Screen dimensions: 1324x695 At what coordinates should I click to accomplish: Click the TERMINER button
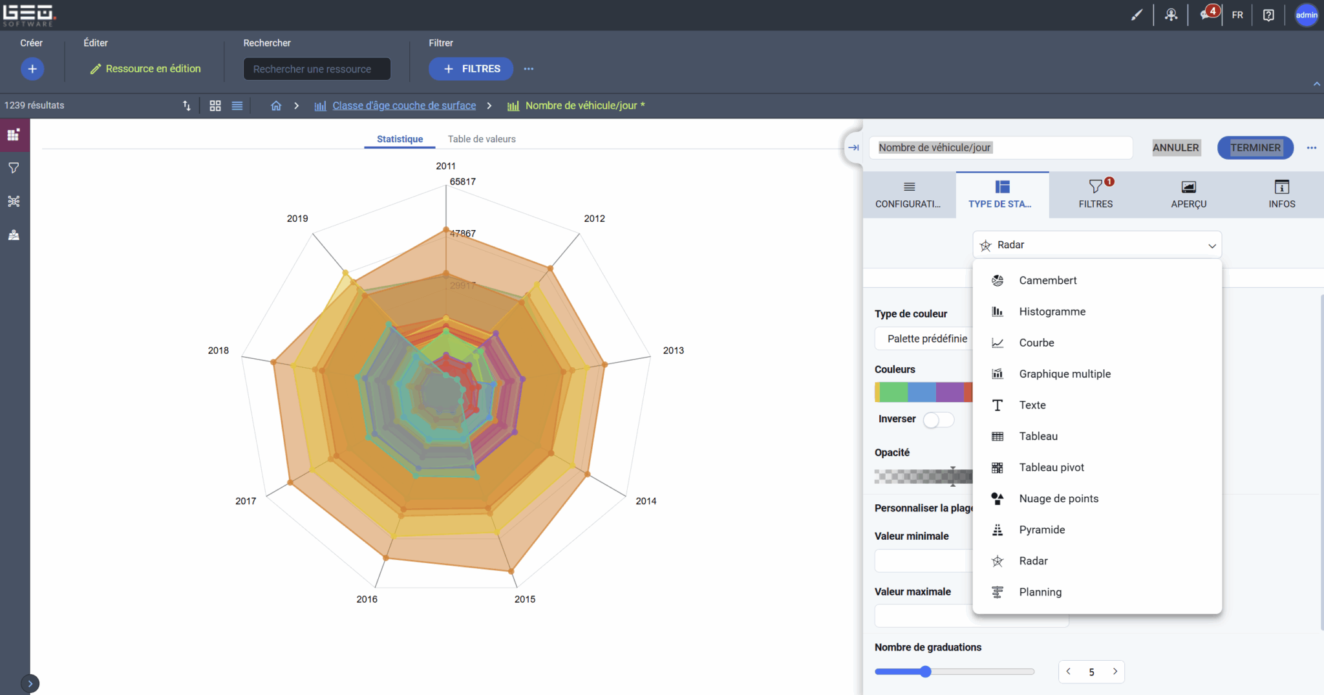click(1255, 147)
